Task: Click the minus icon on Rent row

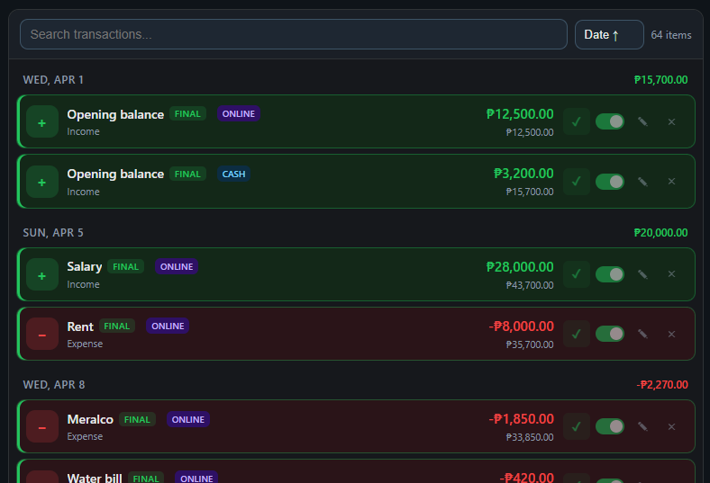Action: pos(42,334)
